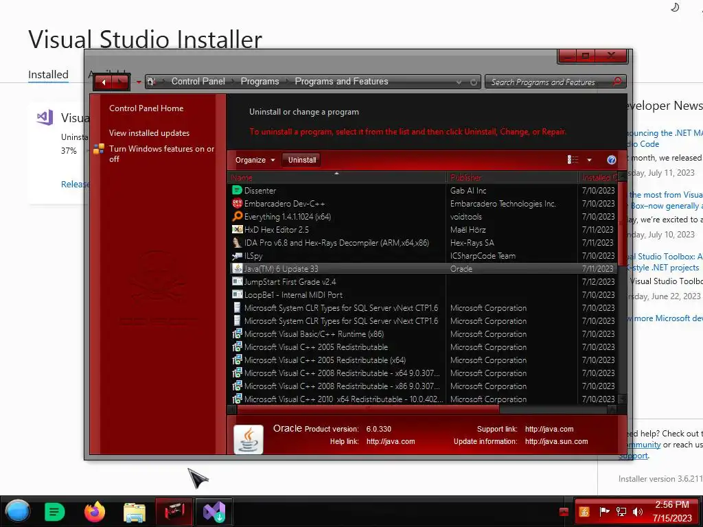The image size is (703, 527).
Task: Select the Java(TM) 6 Update 33 icon
Action: coord(237,269)
